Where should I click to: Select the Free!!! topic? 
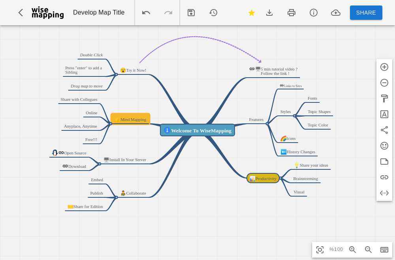point(91,140)
